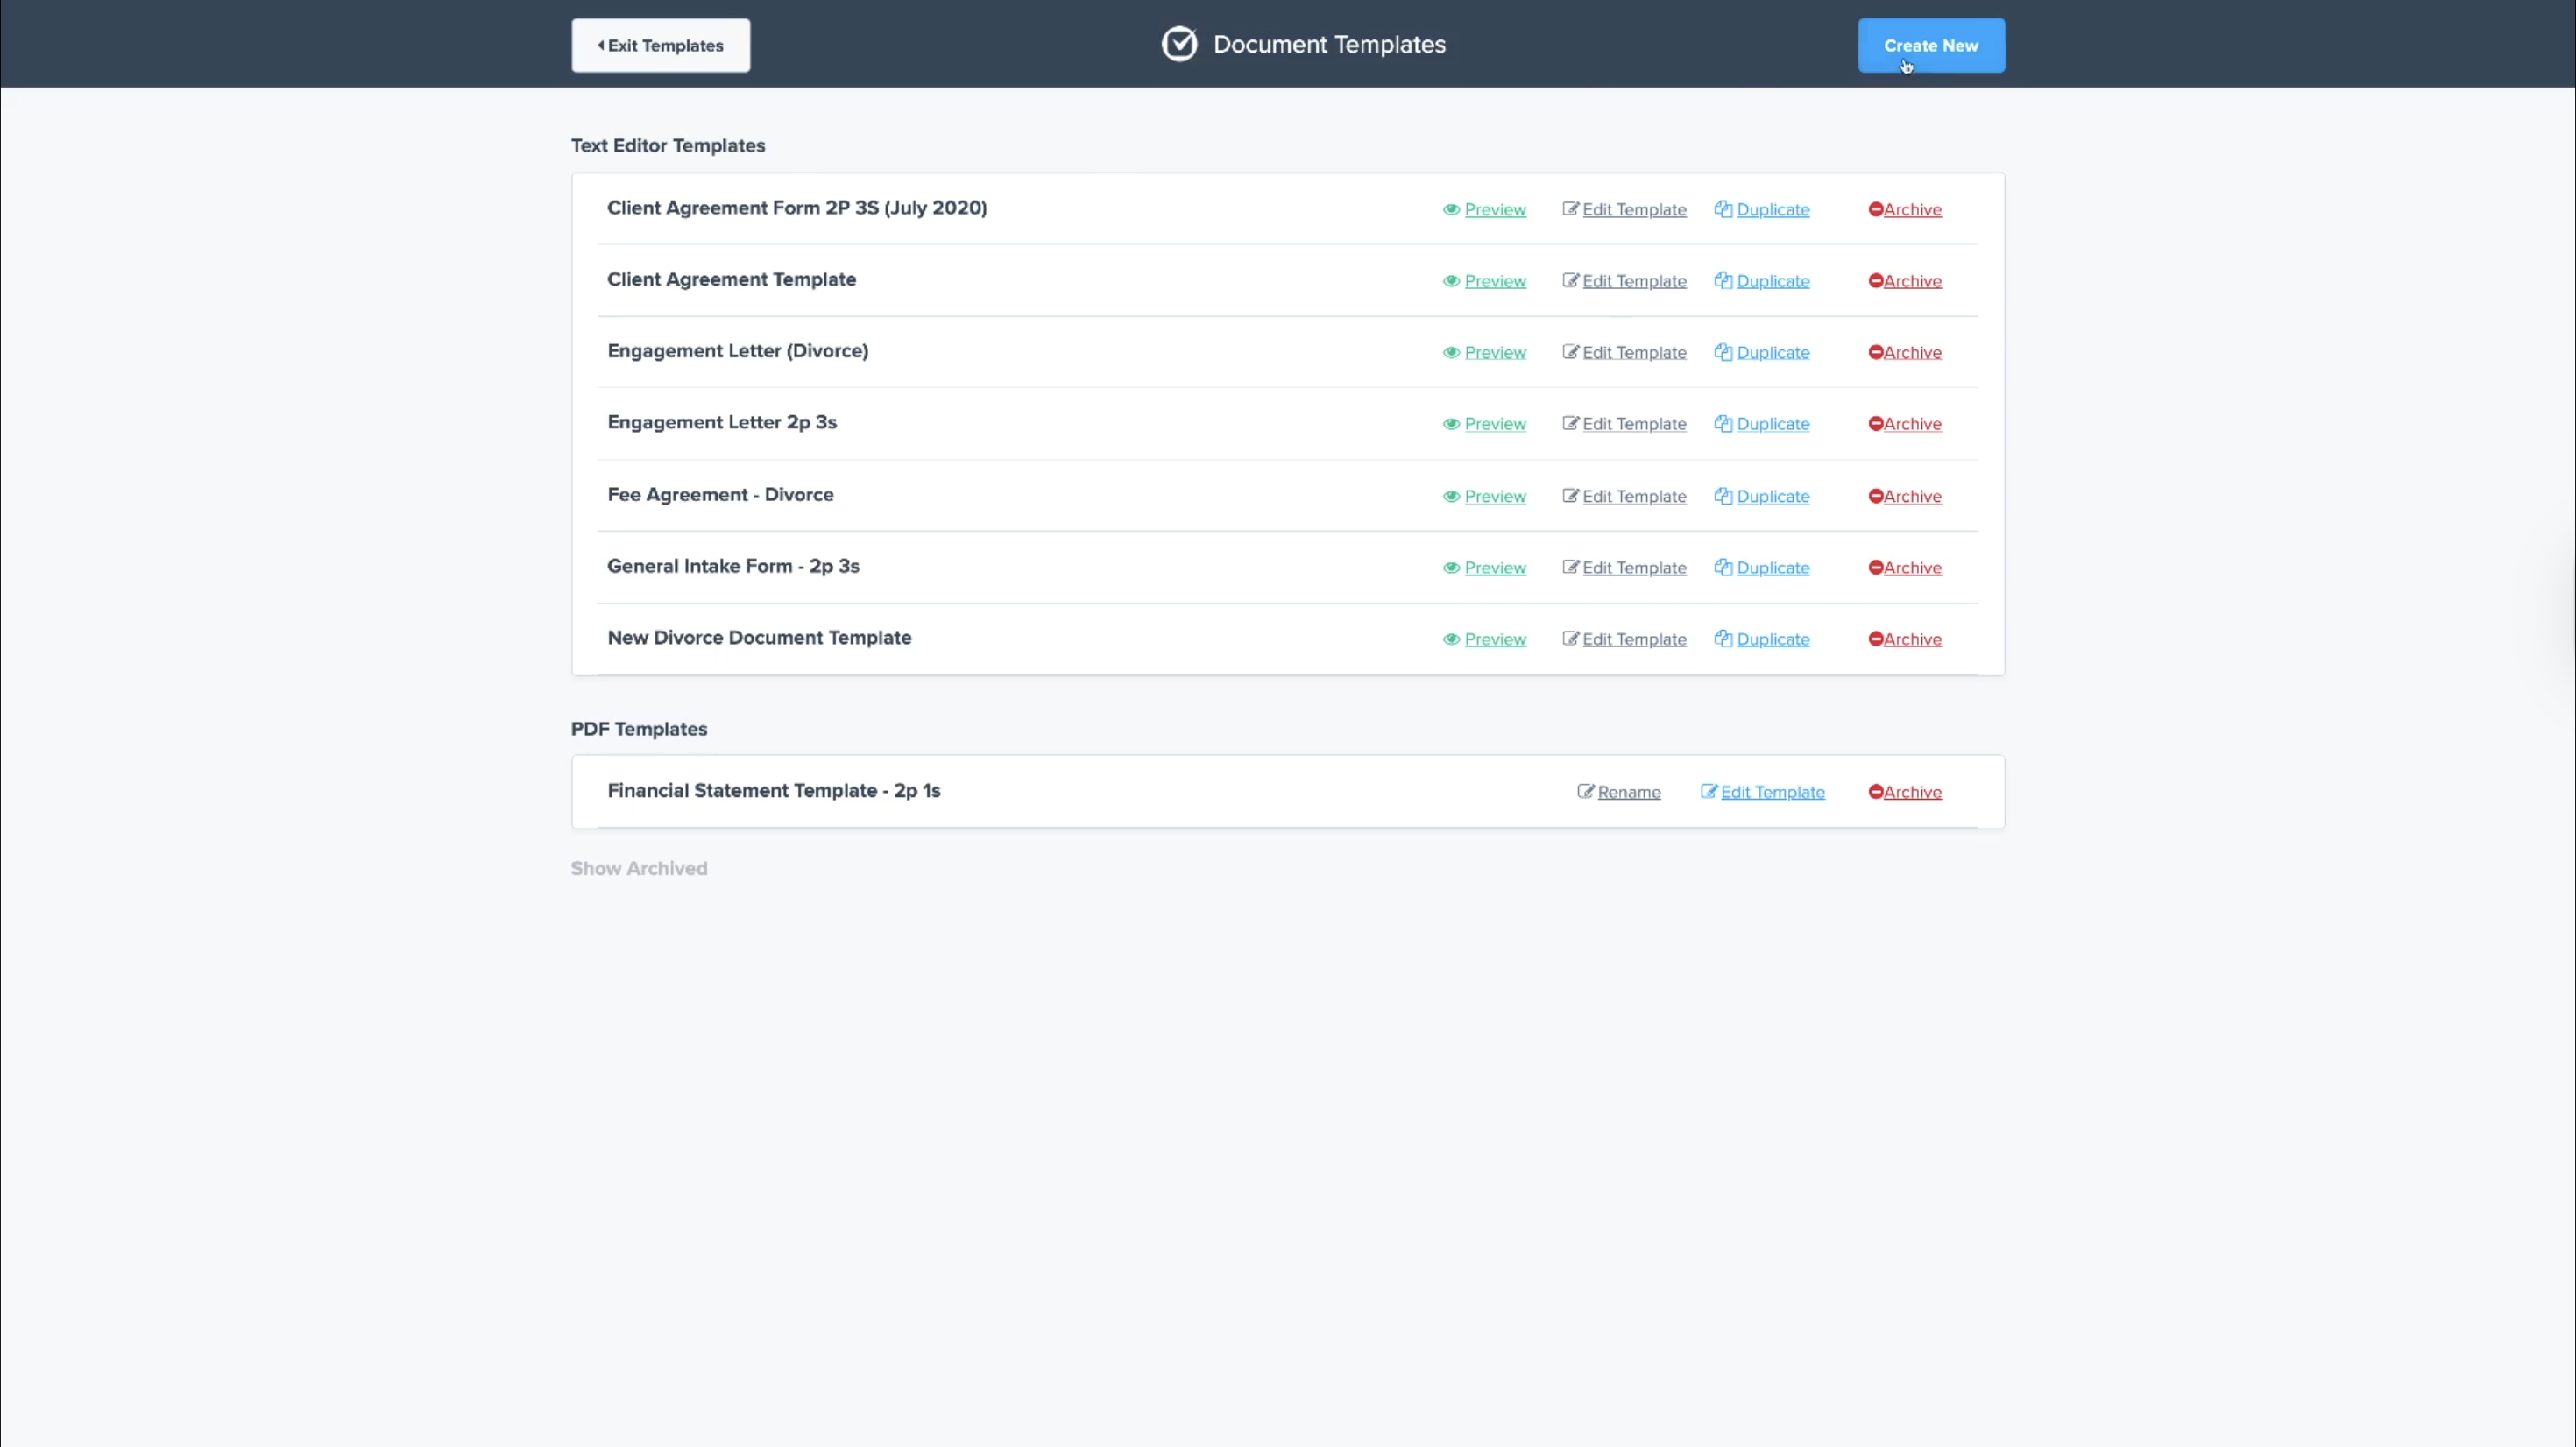2576x1447 pixels.
Task: Open Preview link for Client Agreement Template
Action: click(1495, 281)
